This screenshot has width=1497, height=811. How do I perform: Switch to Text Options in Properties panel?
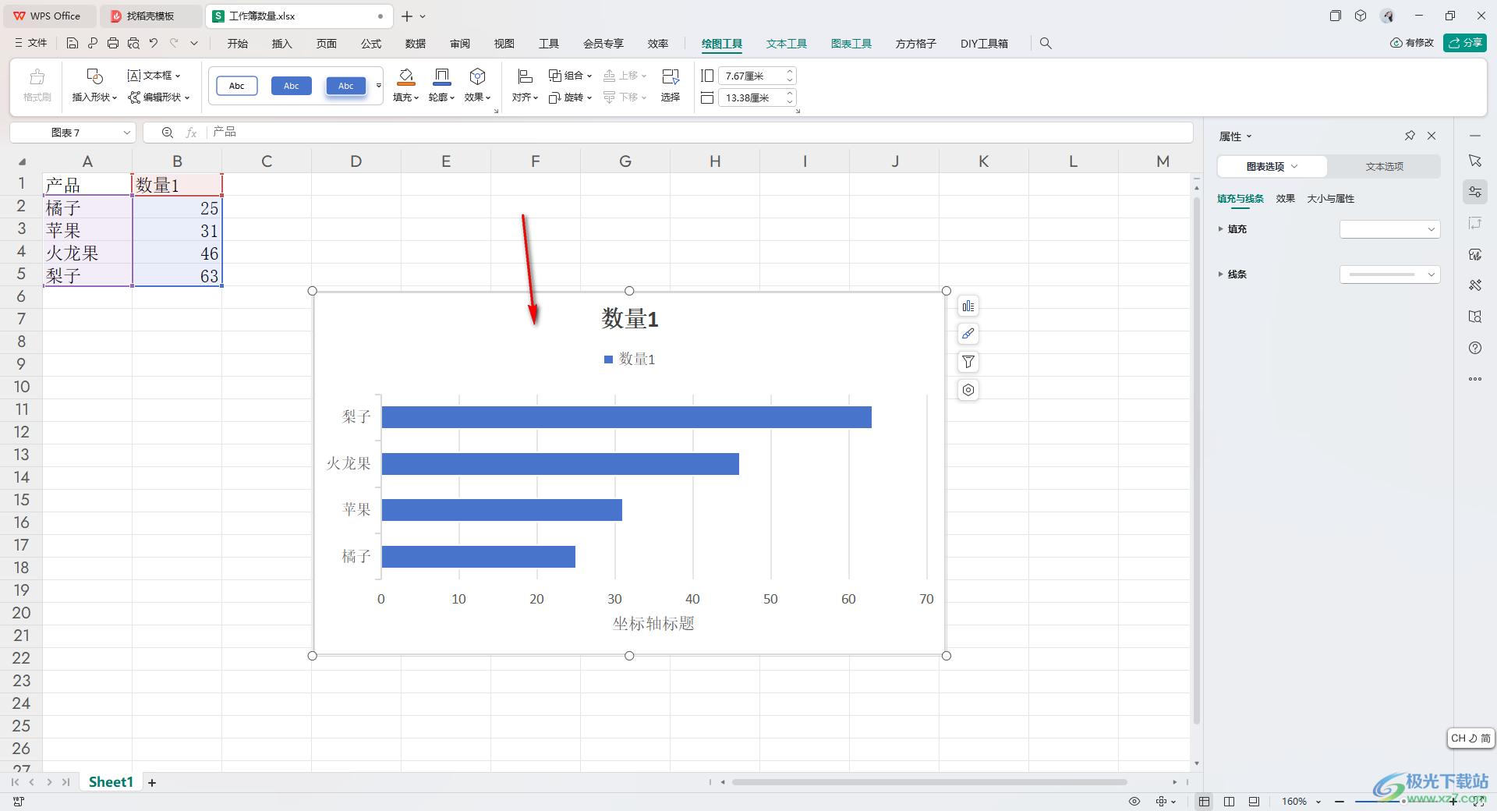click(x=1384, y=167)
